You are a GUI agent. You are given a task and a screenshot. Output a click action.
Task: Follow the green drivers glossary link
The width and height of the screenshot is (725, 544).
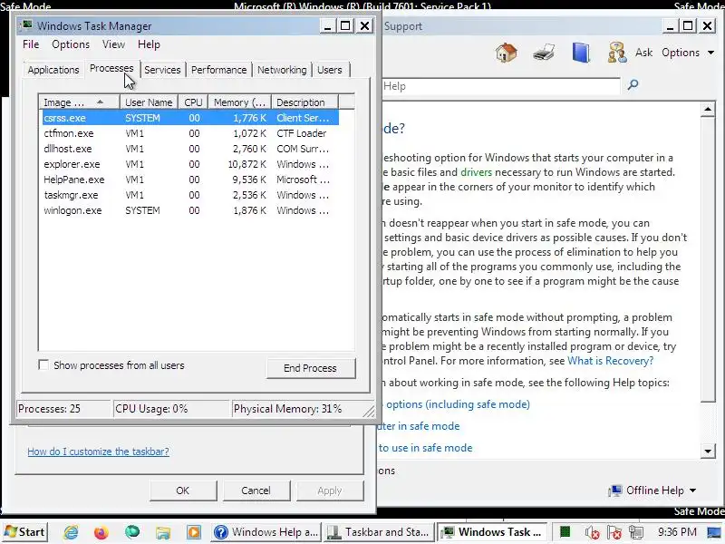pos(477,172)
